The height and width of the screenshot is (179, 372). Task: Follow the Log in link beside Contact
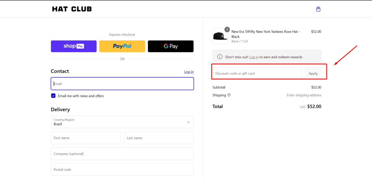189,72
